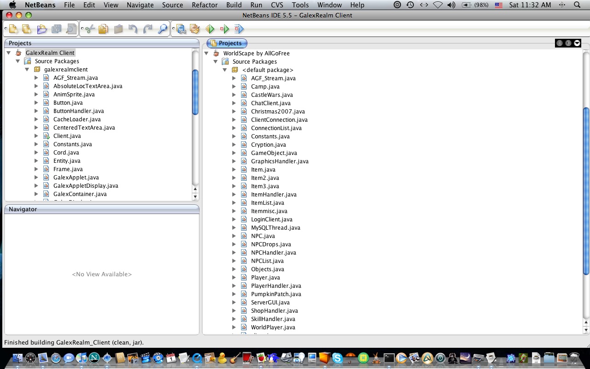590x369 pixels.
Task: Click the green Run Main Project icon
Action: point(210,30)
